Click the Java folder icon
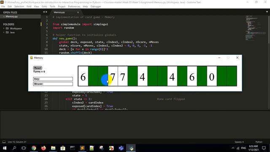The width and height of the screenshot is (270, 152). (7, 33)
